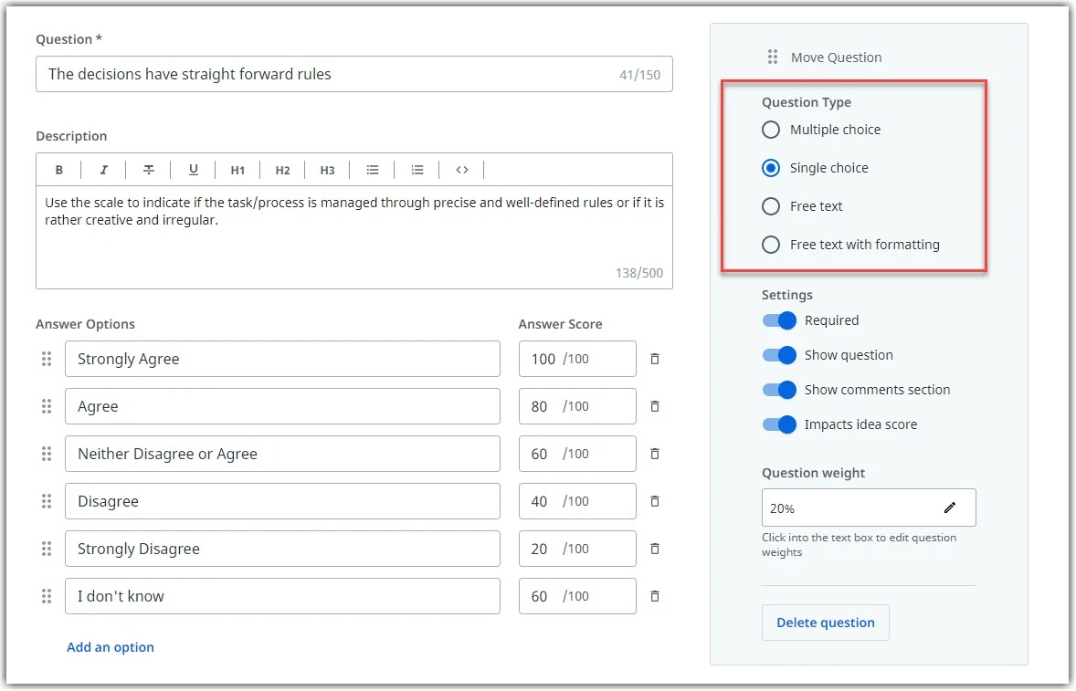This screenshot has height=691, width=1076.
Task: Insert a bulleted list in description
Action: point(373,170)
